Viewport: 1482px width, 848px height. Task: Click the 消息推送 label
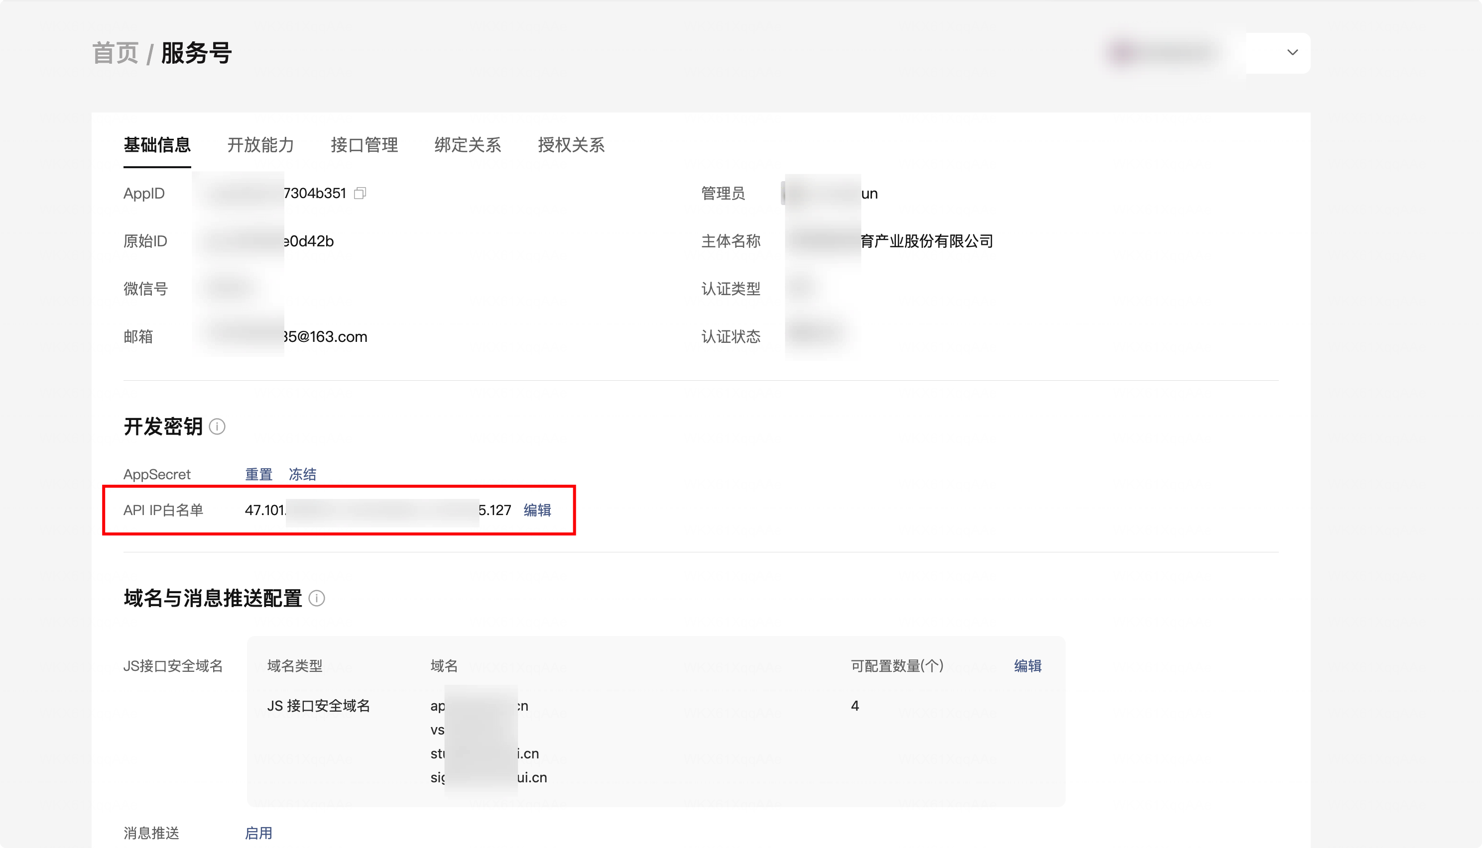(151, 834)
